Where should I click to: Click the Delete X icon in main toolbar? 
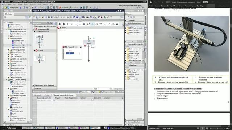click(x=33, y=8)
